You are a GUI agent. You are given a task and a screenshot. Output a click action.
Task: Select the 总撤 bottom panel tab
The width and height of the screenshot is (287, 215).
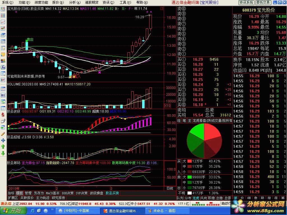coord(219,198)
